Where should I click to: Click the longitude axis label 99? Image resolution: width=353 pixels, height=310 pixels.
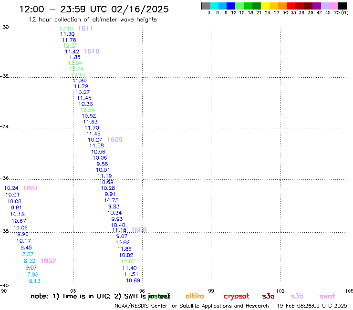point(211,291)
